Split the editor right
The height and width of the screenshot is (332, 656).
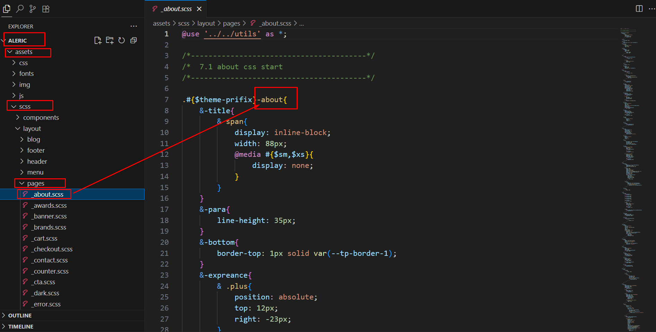pos(639,9)
